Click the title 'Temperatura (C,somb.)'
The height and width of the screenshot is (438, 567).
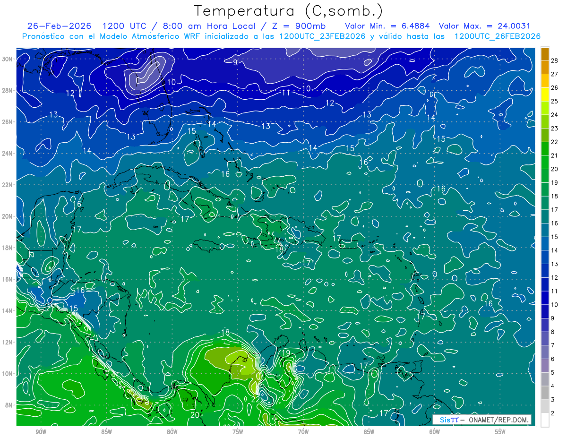289,11
